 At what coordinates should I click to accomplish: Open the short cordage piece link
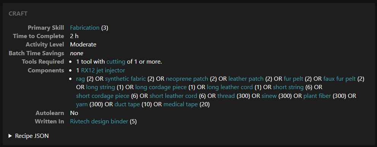[x=103, y=96]
